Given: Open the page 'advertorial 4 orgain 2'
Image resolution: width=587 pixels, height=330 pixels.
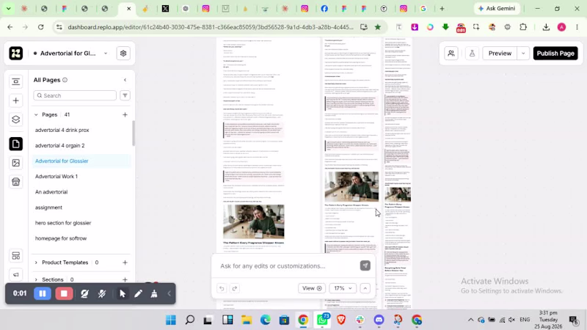Looking at the screenshot, I should click(x=60, y=145).
